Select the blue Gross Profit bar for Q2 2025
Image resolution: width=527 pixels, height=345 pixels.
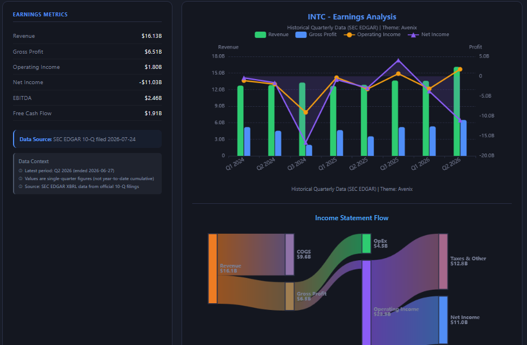[371, 146]
